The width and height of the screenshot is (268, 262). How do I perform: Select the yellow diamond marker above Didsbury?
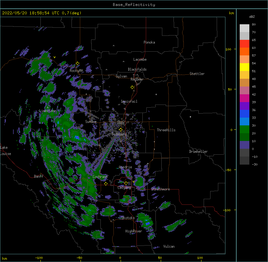click(x=121, y=130)
